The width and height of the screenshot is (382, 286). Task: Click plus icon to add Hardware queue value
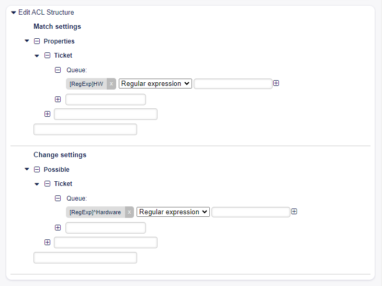(294, 212)
